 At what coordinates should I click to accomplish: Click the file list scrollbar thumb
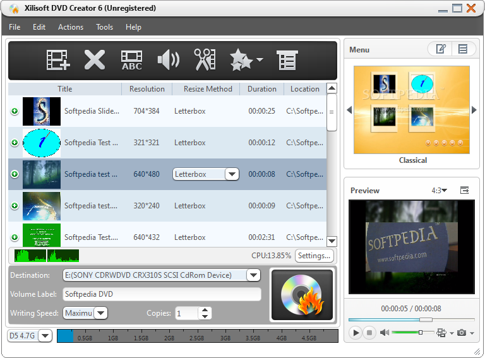pyautogui.click(x=332, y=112)
